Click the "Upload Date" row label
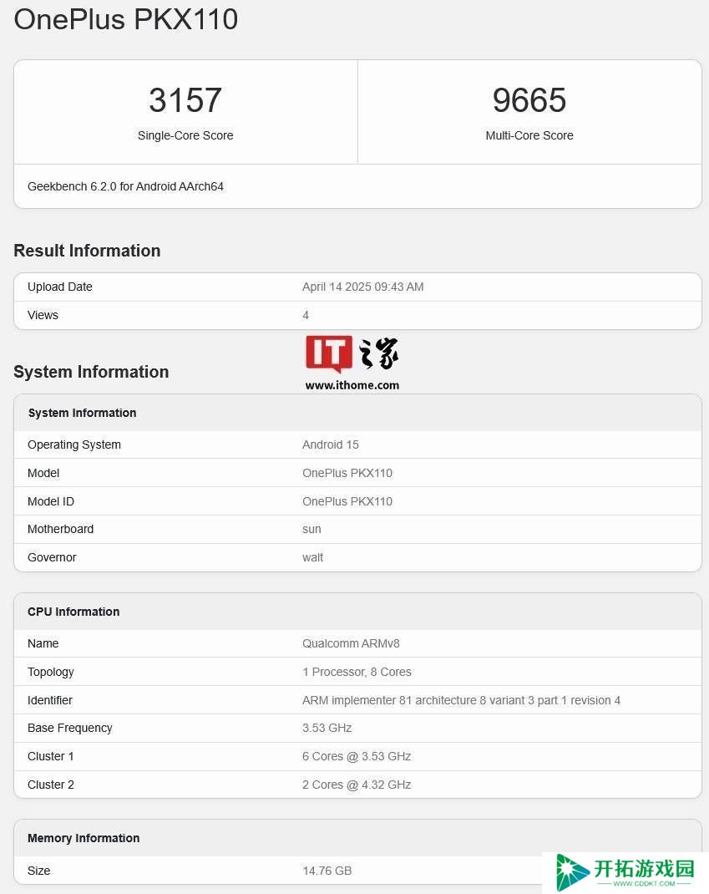Viewport: 709px width, 894px height. click(60, 287)
